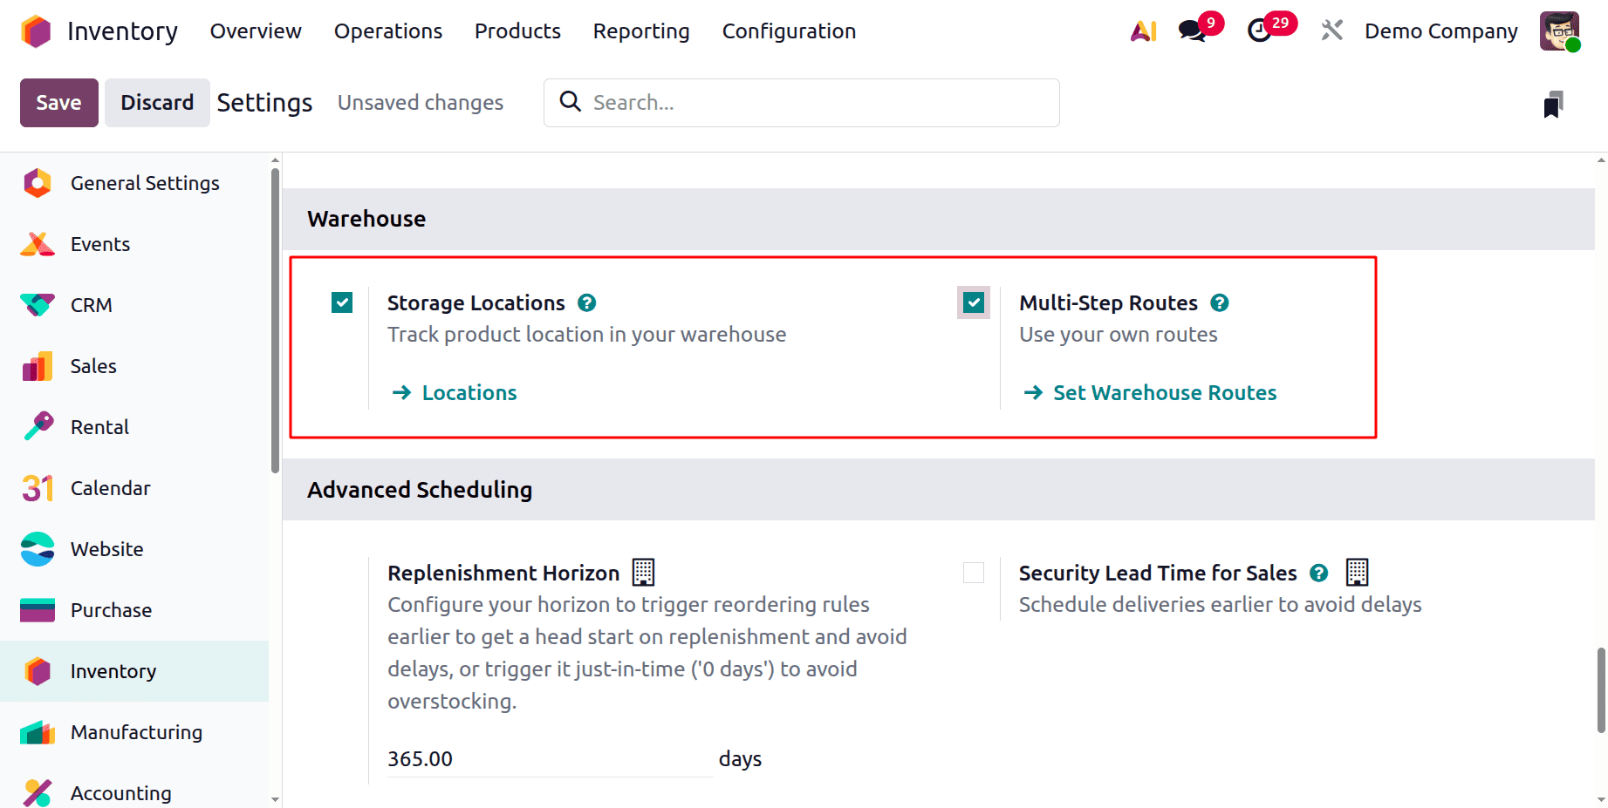Screen dimensions: 1608x808
Task: Open the Website settings via its sidebar icon
Action: coord(37,549)
